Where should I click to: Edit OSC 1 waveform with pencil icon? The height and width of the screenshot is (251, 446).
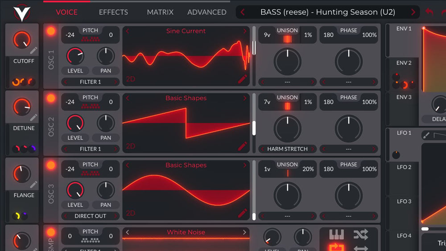pyautogui.click(x=242, y=79)
